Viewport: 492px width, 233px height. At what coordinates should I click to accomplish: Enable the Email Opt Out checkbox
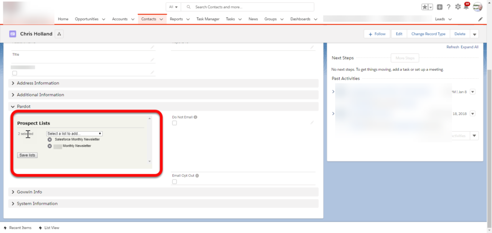pos(174,182)
